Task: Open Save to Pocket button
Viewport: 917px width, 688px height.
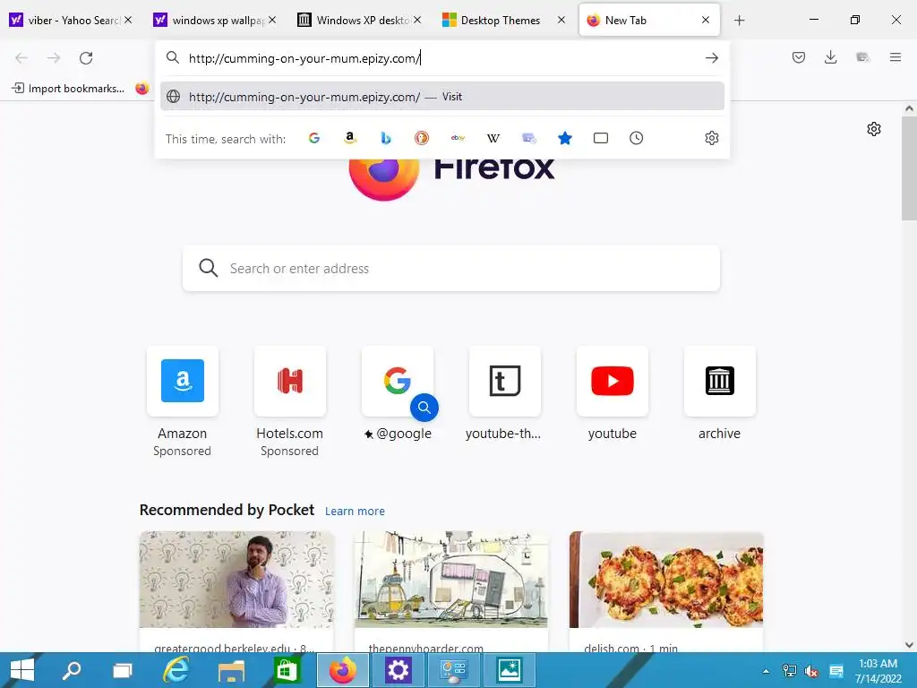Action: pos(799,57)
